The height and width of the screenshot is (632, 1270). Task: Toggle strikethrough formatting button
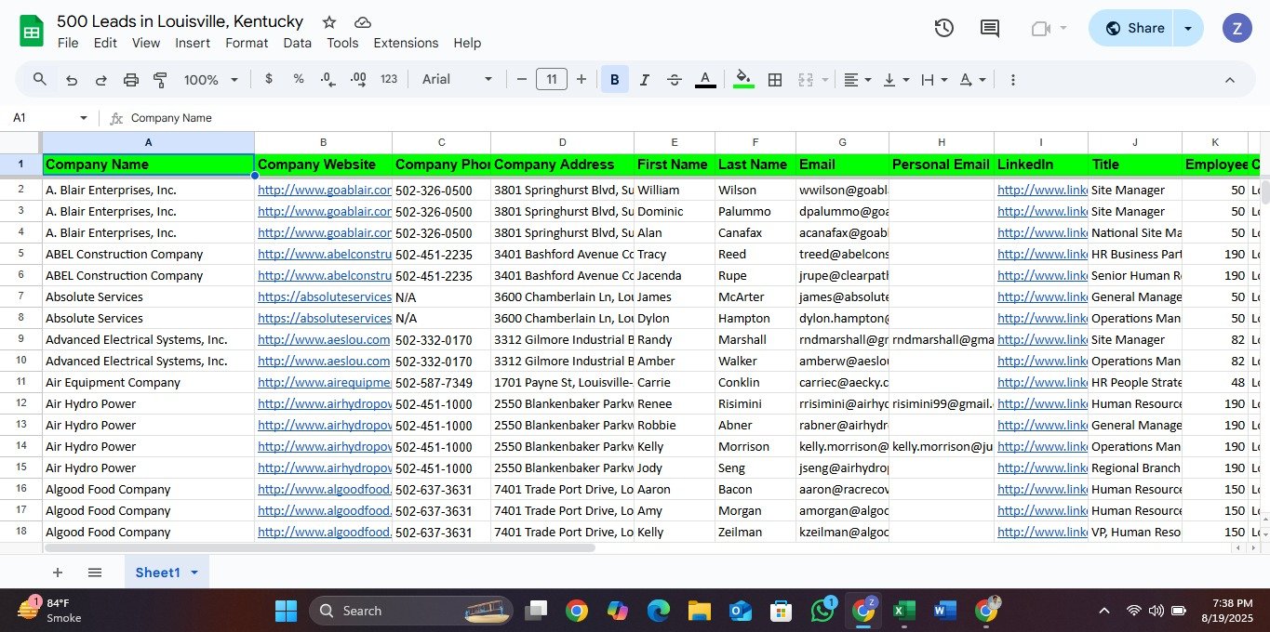(x=675, y=80)
